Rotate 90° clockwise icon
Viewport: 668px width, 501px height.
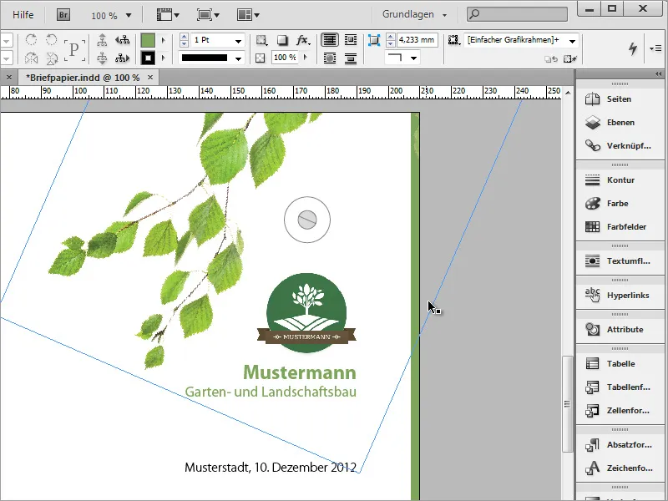[x=31, y=40]
